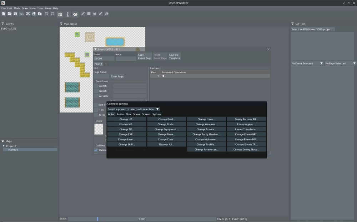
Task: Enable the first Switch condition checkbox
Action: pos(96,86)
